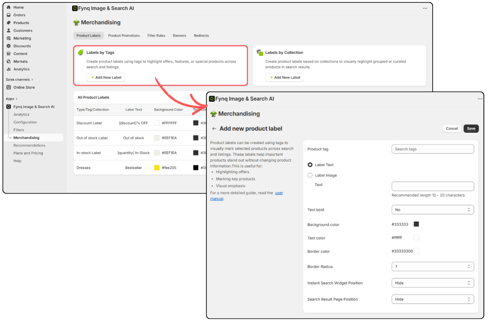Click the Merchandising icon in the front window
This screenshot has width=488, height=321.
tap(213, 114)
